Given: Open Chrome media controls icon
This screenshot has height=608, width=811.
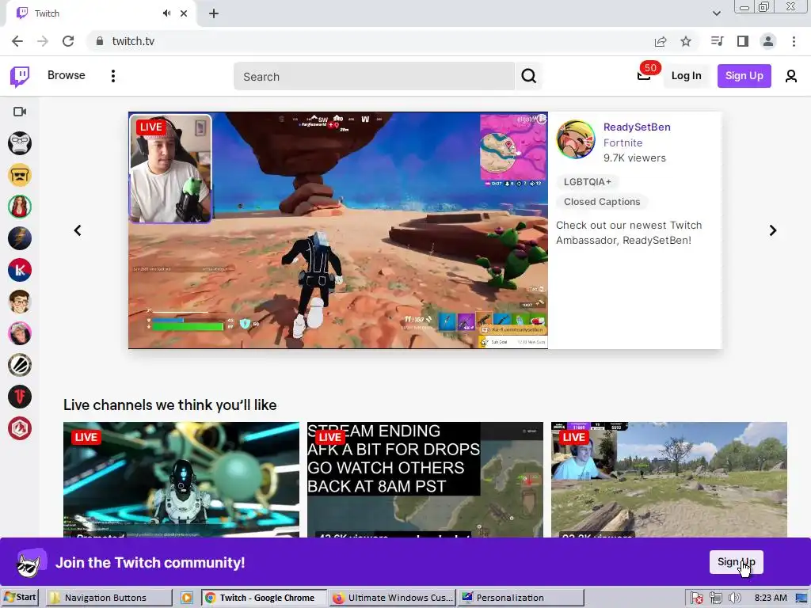Looking at the screenshot, I should tap(717, 41).
